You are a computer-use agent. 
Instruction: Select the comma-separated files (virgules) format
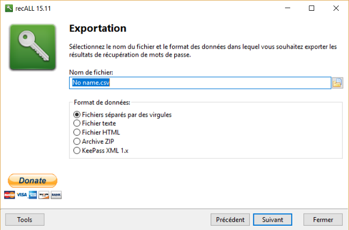(x=77, y=114)
